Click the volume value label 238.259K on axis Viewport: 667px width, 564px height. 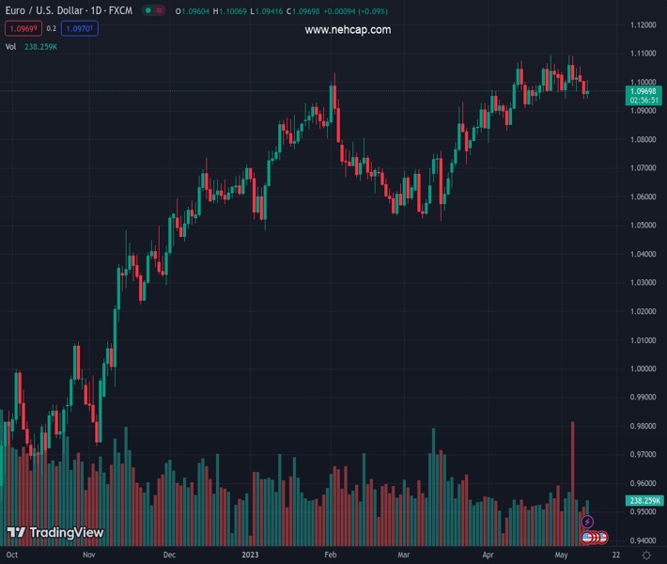[644, 501]
